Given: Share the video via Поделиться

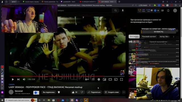Looking at the screenshot, I should click(94, 92).
